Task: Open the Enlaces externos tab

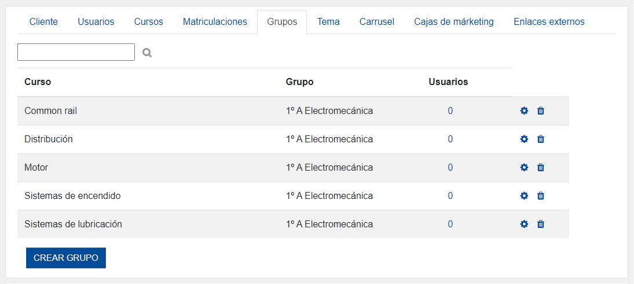Action: tap(549, 22)
